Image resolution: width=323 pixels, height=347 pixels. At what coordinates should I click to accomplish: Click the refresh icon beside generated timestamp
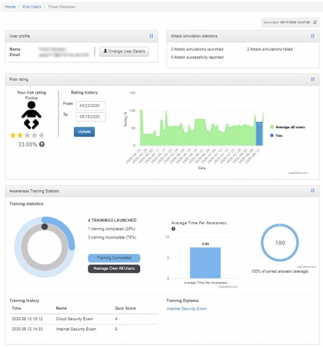click(315, 22)
